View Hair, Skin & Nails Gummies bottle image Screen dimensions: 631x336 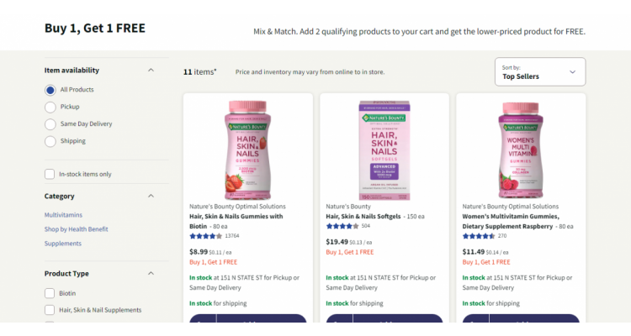[247, 150]
